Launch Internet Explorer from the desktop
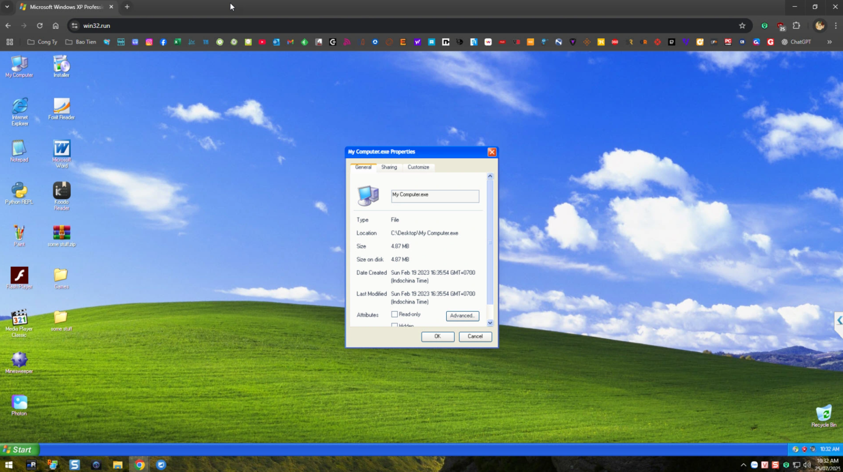843x472 pixels. (x=20, y=112)
